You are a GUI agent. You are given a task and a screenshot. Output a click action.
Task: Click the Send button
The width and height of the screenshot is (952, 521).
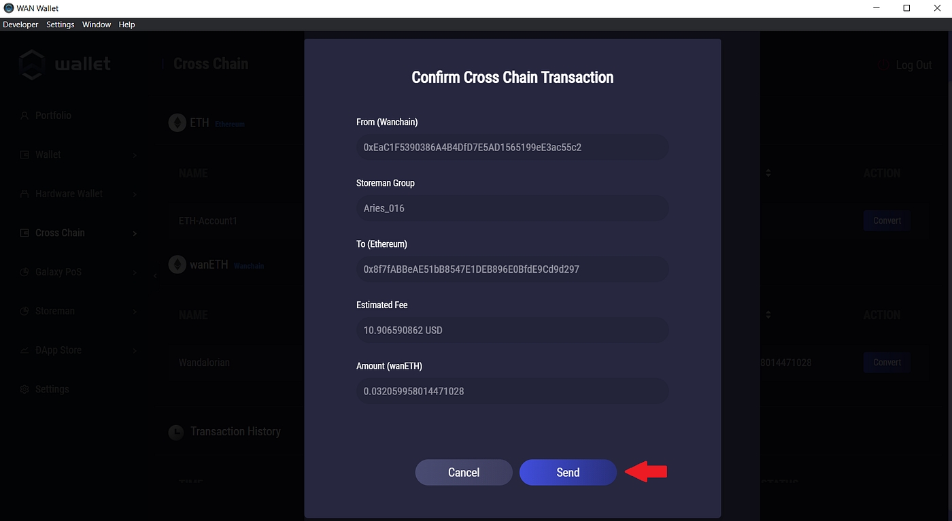[x=568, y=473]
